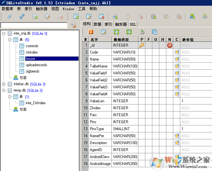This screenshot has height=171, width=212.
Task: Collapse the inte_znjj.db database node
Action: [x=4, y=33]
